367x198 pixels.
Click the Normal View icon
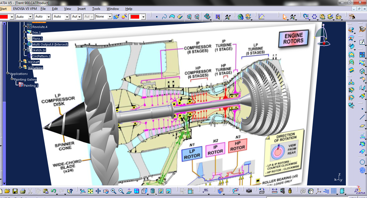tap(129, 191)
